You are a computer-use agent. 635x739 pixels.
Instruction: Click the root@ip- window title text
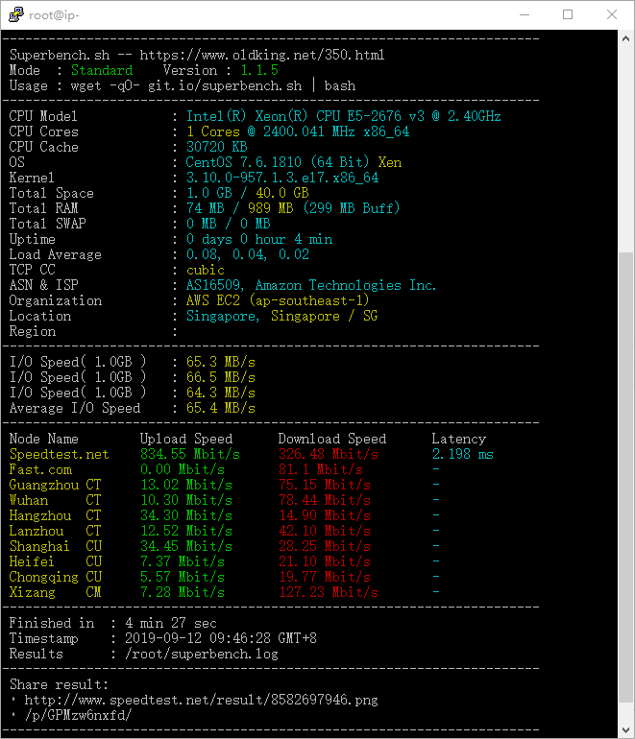pos(55,14)
